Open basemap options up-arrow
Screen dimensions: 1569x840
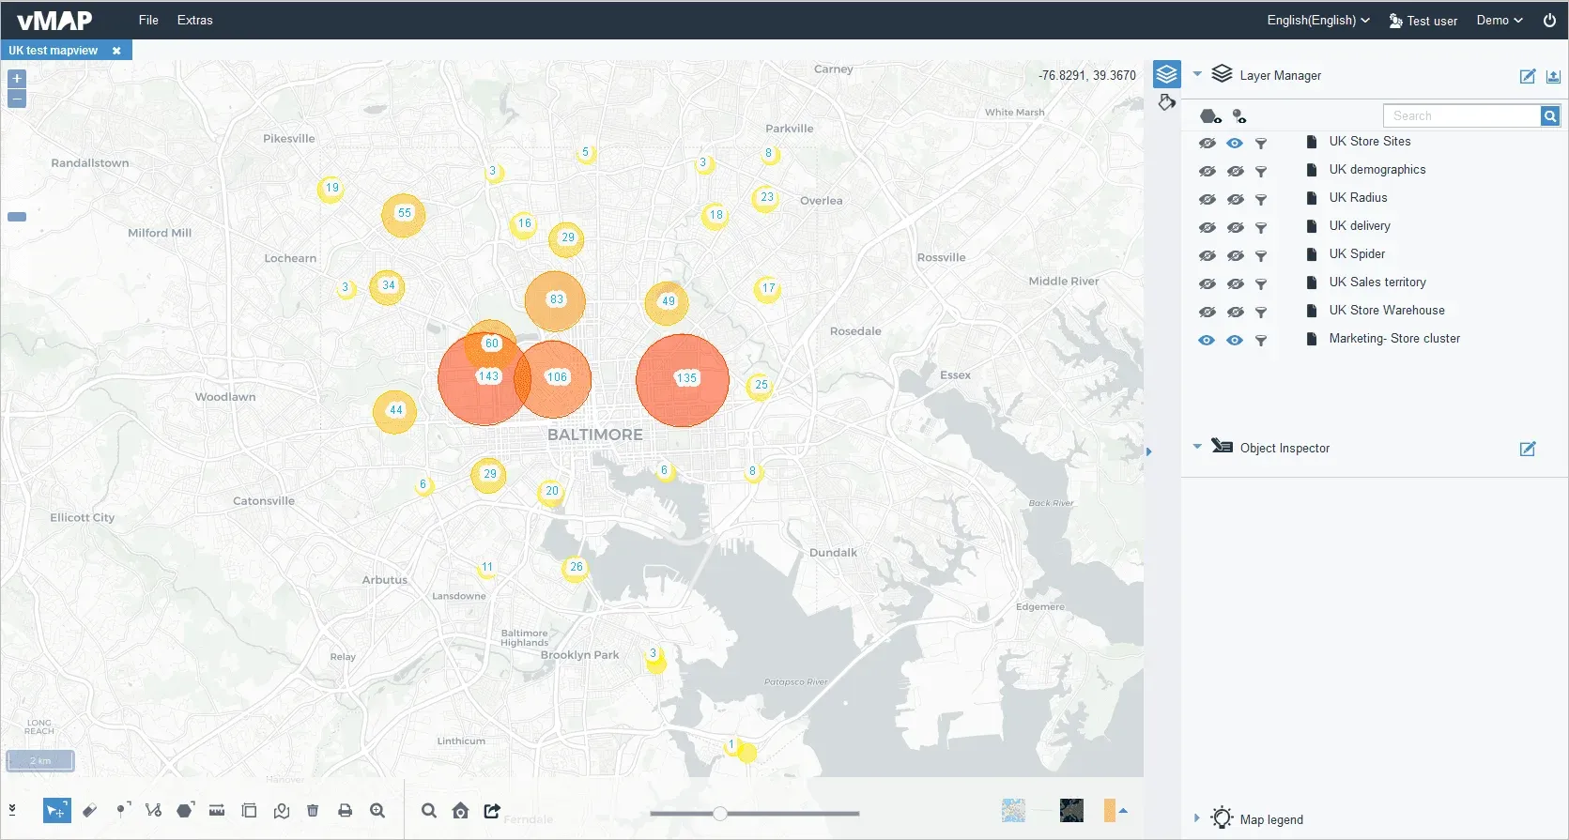pyautogui.click(x=1123, y=810)
